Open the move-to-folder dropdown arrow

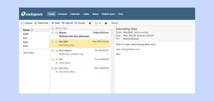[x=100, y=23]
